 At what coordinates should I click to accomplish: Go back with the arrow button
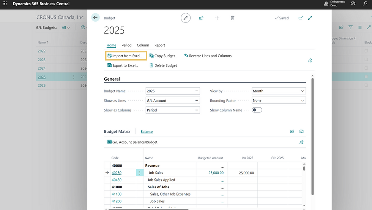coord(95,17)
